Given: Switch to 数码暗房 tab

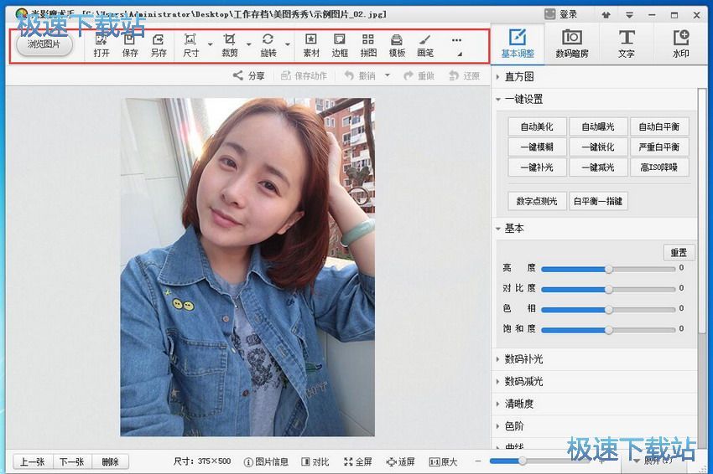Looking at the screenshot, I should click(572, 44).
